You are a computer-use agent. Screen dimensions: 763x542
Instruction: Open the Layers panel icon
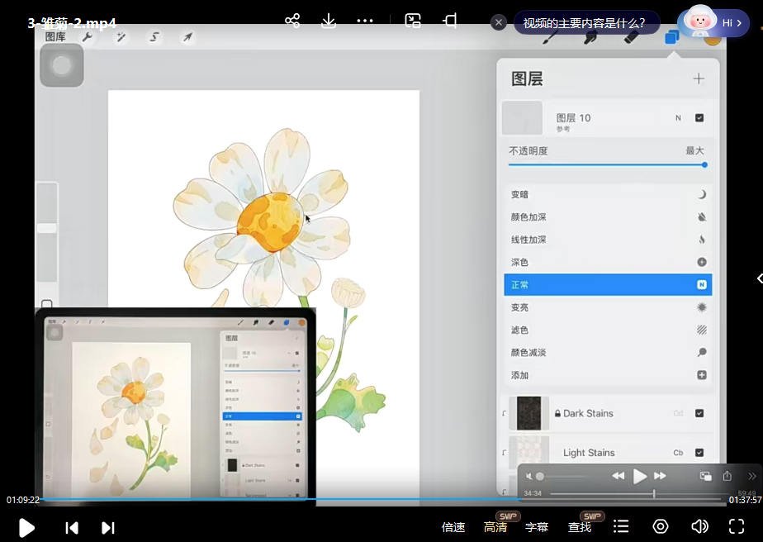[x=671, y=37]
